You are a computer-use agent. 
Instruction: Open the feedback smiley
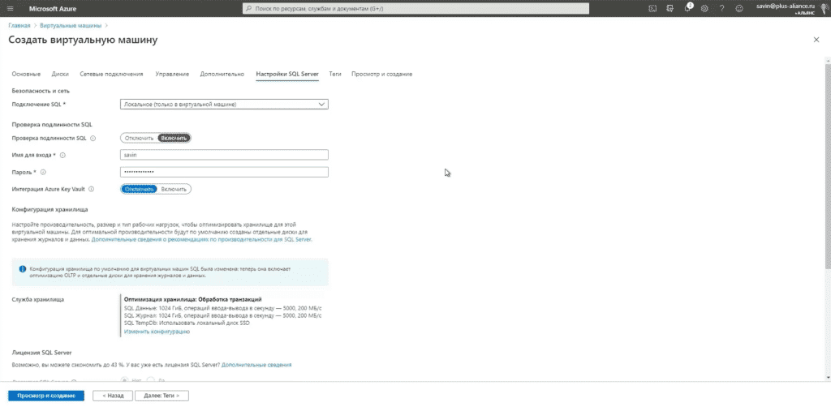[739, 8]
